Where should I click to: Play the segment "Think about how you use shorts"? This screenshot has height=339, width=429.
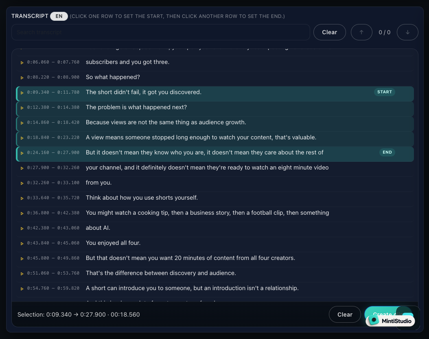(22, 198)
